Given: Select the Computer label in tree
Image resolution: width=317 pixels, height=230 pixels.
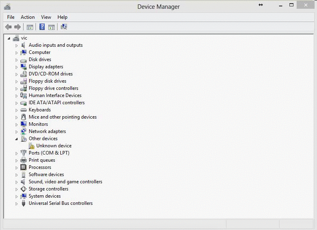Looking at the screenshot, I should tap(40, 52).
